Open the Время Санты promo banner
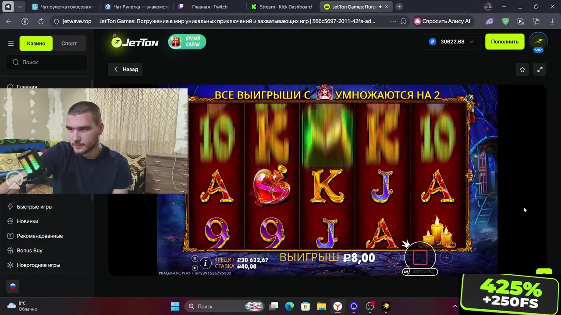 pos(187,42)
